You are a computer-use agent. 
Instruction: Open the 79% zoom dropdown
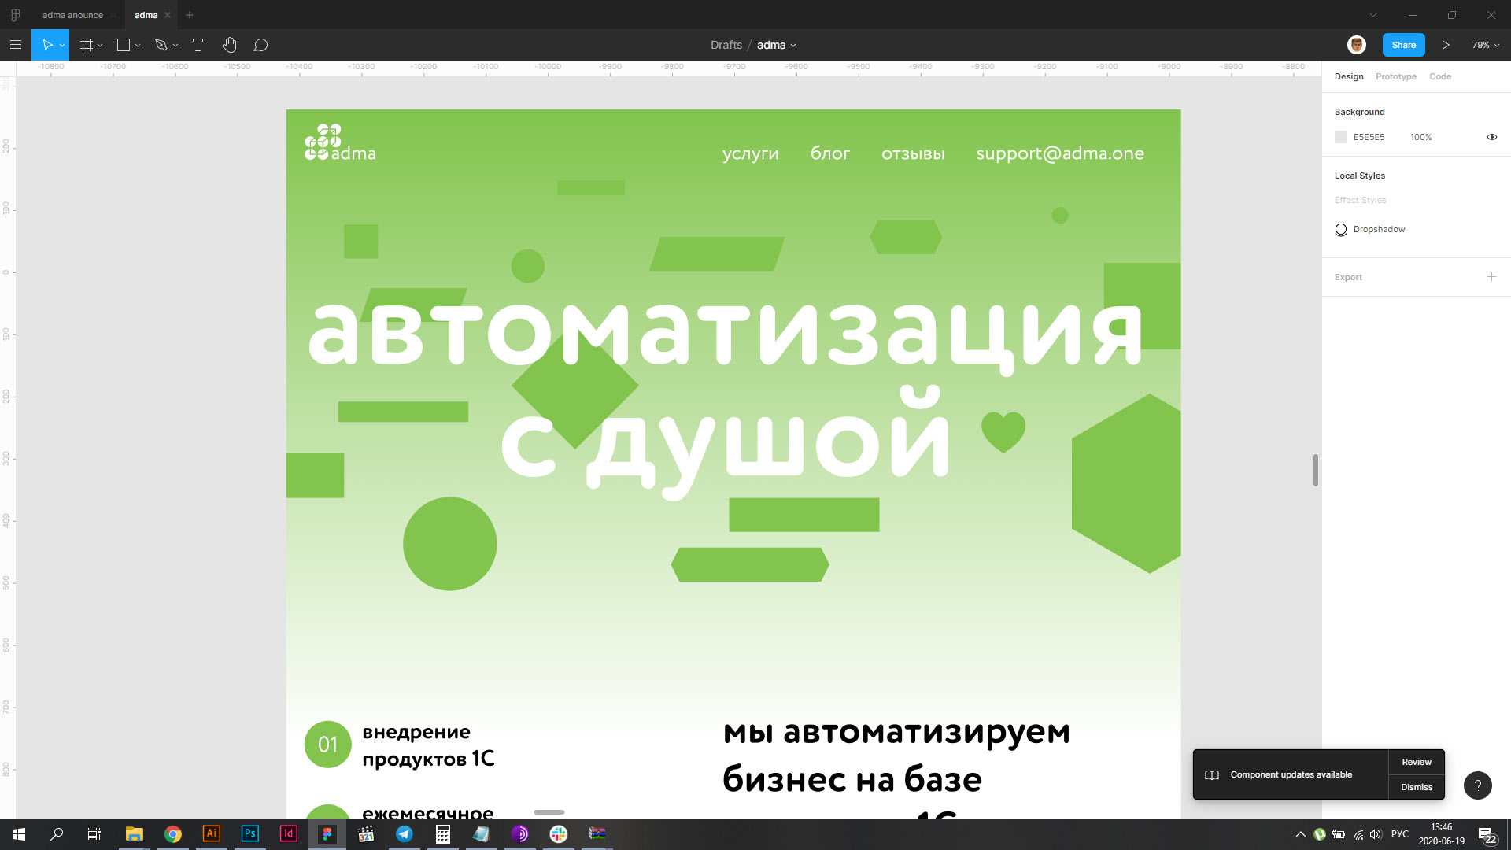tap(1486, 45)
